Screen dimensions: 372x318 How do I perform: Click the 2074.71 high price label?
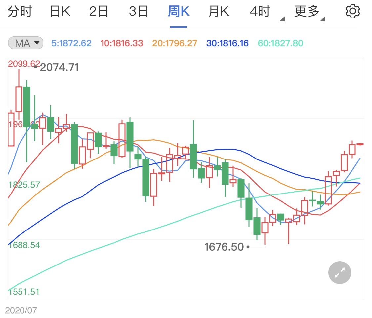tap(59, 68)
